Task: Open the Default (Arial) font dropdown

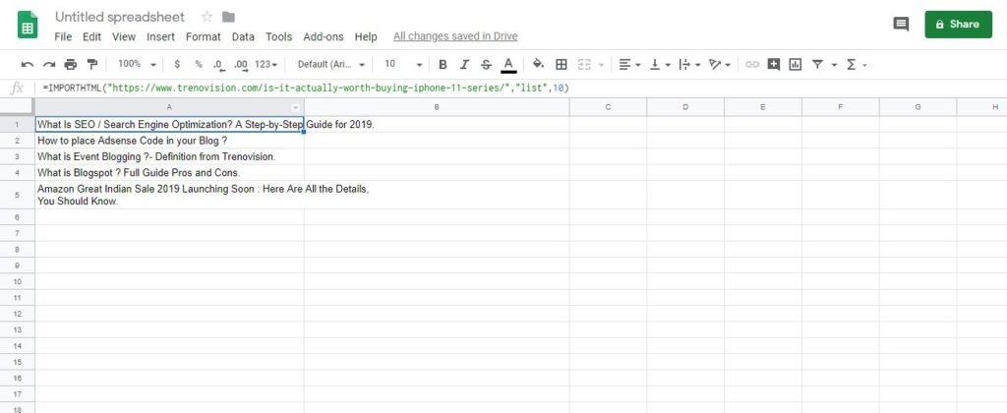Action: click(330, 64)
